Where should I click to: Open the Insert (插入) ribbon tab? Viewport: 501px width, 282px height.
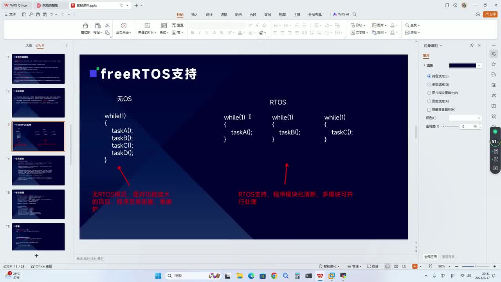195,14
